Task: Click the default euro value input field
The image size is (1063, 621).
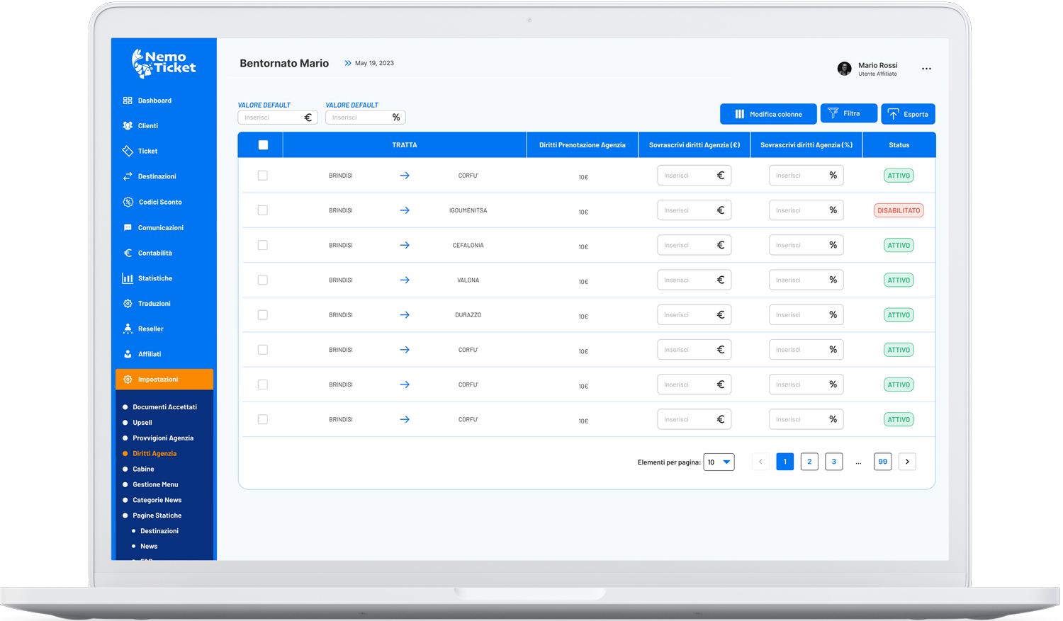Action: [x=271, y=118]
